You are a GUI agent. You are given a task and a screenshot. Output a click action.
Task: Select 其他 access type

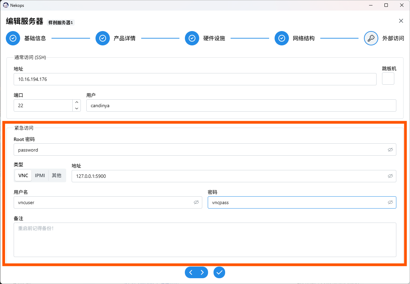[57, 175]
